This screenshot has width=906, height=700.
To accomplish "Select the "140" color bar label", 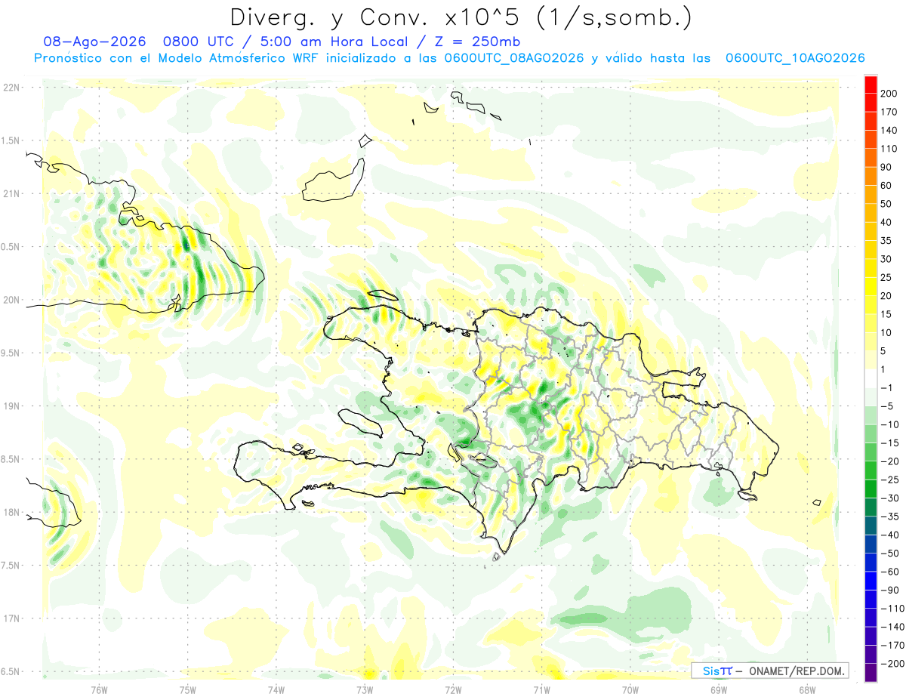I will coord(889,131).
